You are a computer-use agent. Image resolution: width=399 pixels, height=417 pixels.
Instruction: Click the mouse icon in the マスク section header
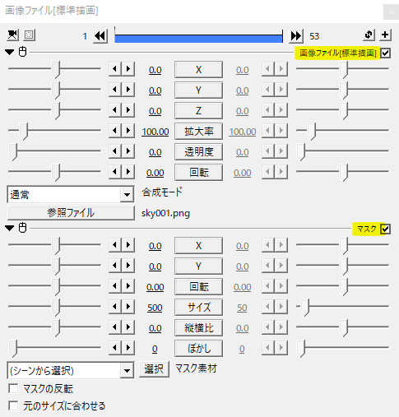click(22, 228)
